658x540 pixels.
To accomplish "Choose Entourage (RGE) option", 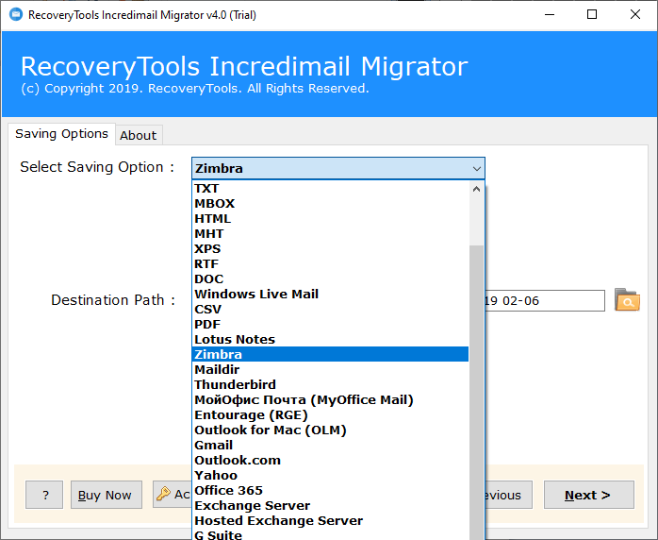I will [x=330, y=415].
